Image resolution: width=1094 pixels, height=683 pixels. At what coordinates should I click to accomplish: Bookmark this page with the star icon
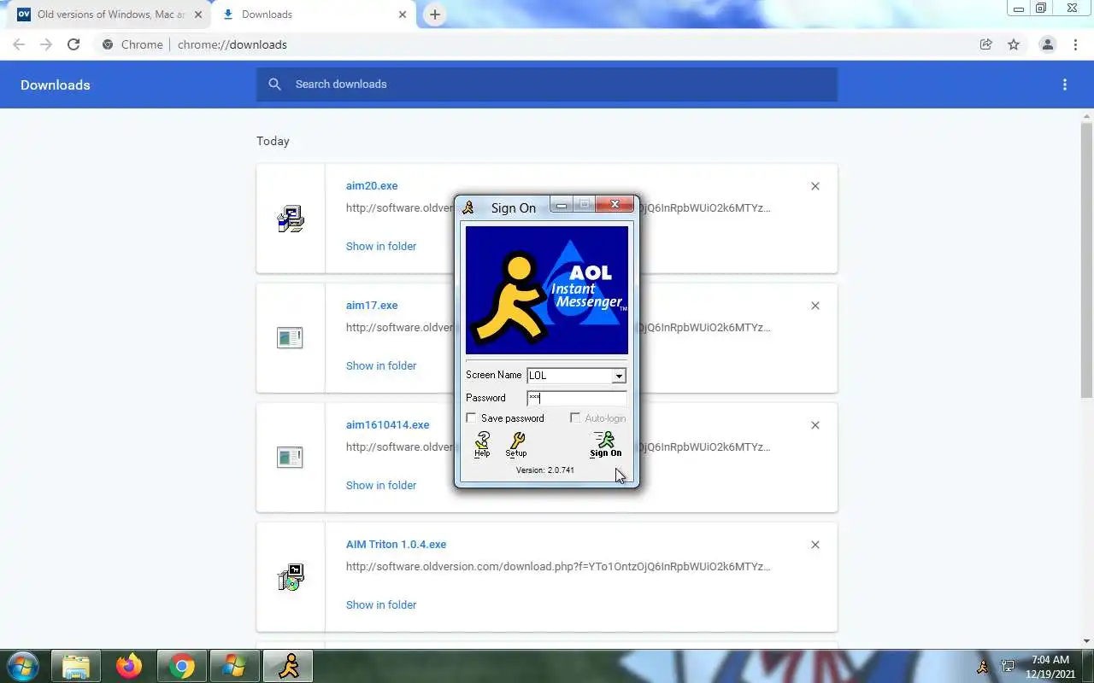[x=1014, y=44]
